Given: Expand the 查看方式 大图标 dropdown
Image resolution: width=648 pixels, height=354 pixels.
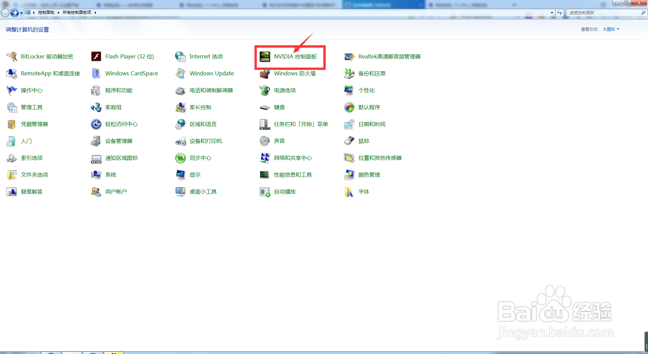Looking at the screenshot, I should click(611, 29).
